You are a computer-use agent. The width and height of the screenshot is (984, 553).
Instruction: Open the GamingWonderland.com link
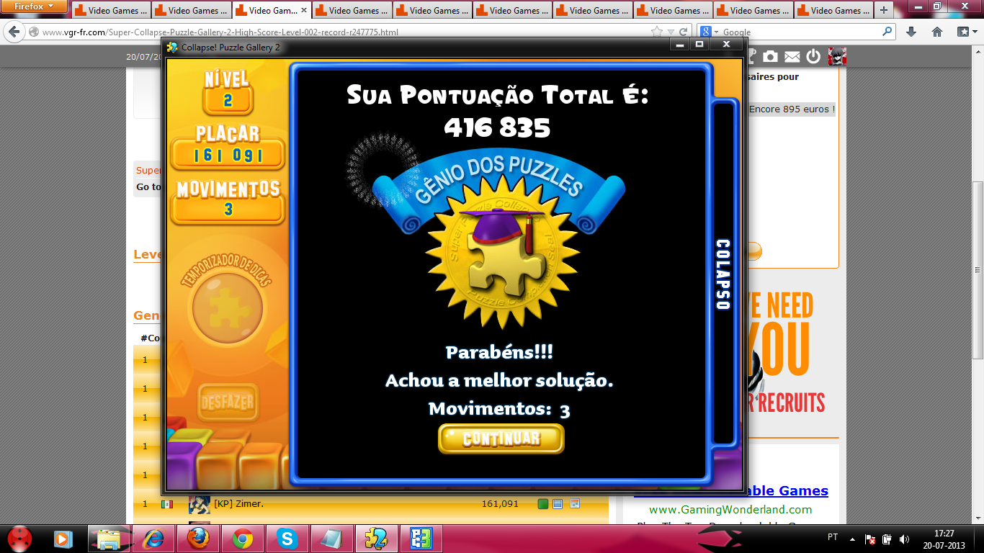(730, 509)
